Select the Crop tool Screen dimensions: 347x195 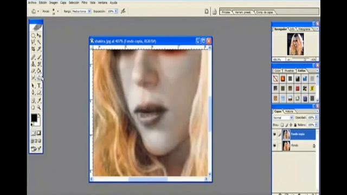point(33,49)
